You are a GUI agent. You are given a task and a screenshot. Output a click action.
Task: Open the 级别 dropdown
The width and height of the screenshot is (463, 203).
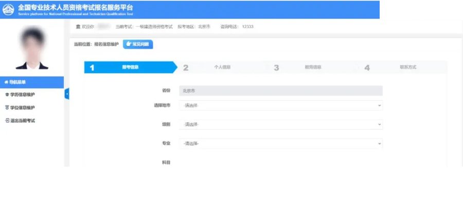coord(281,125)
